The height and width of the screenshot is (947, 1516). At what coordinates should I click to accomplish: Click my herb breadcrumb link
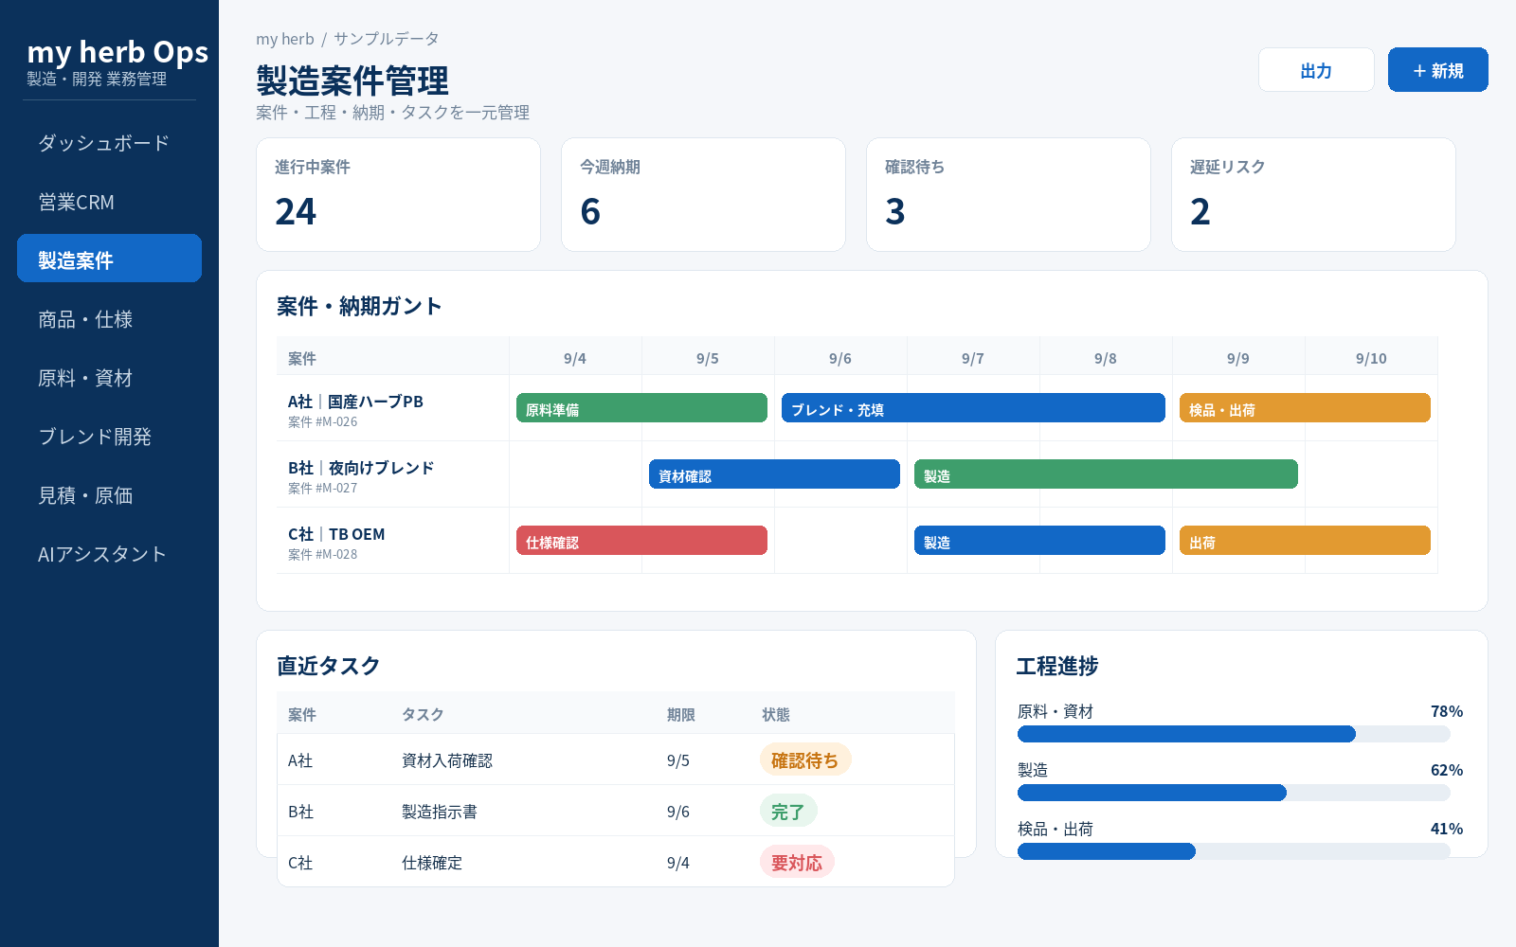click(x=284, y=39)
